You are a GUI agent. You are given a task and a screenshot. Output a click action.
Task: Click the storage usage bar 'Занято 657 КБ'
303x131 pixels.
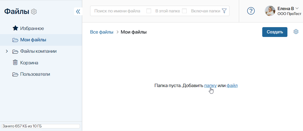(x=41, y=126)
